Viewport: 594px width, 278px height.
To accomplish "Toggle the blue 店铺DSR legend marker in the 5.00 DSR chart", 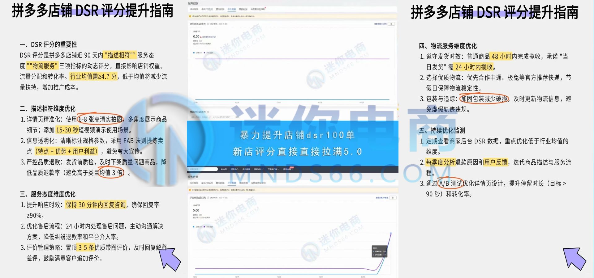I will pos(194,227).
